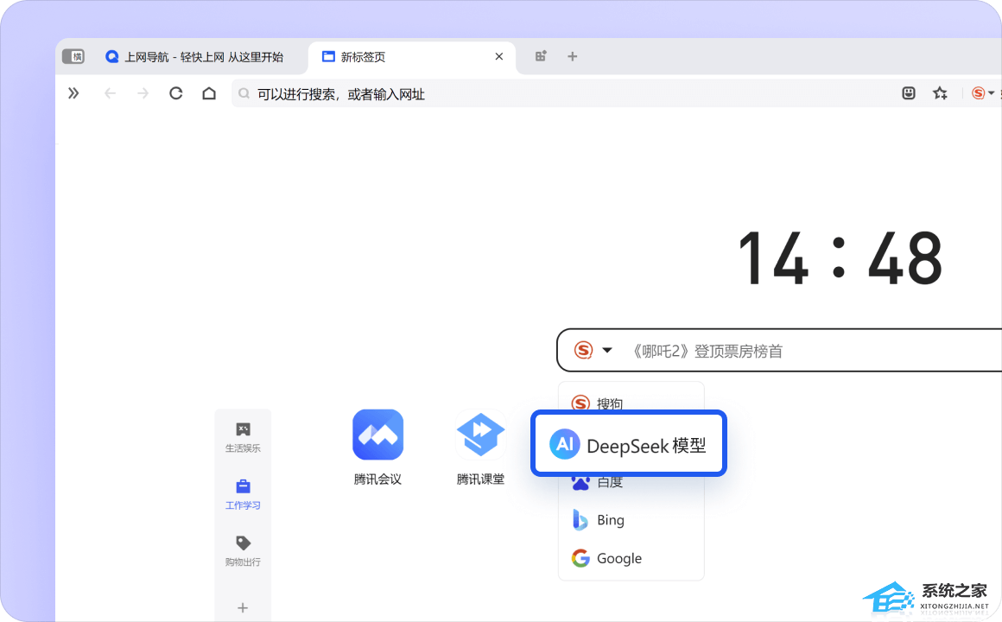Open the Sogou search engine dropdown in toolbar

point(983,93)
